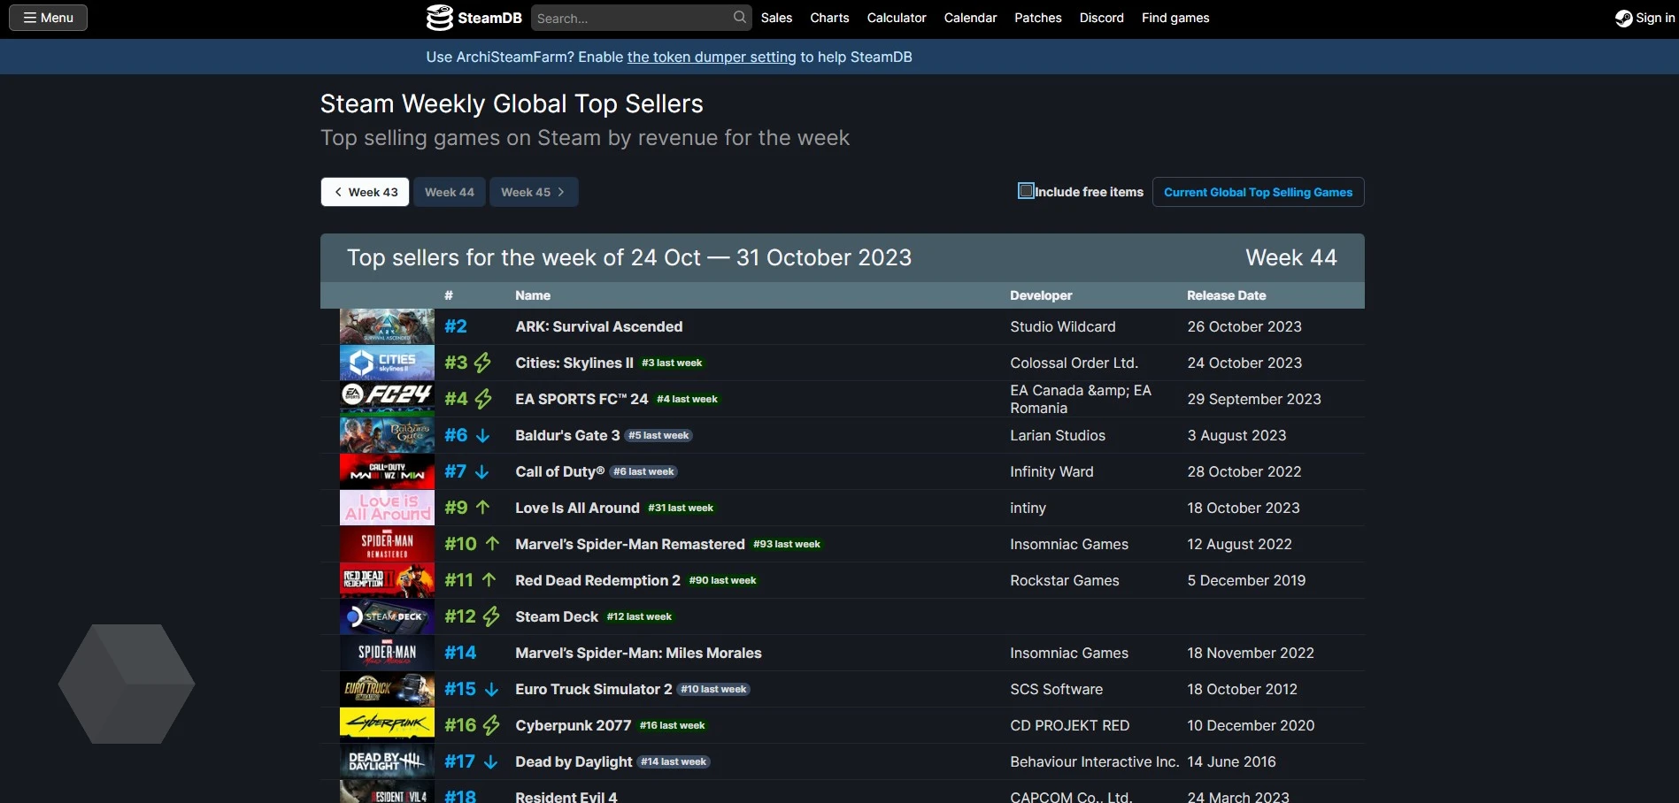Open the token dumper setting link
The image size is (1679, 803).
[712, 57]
